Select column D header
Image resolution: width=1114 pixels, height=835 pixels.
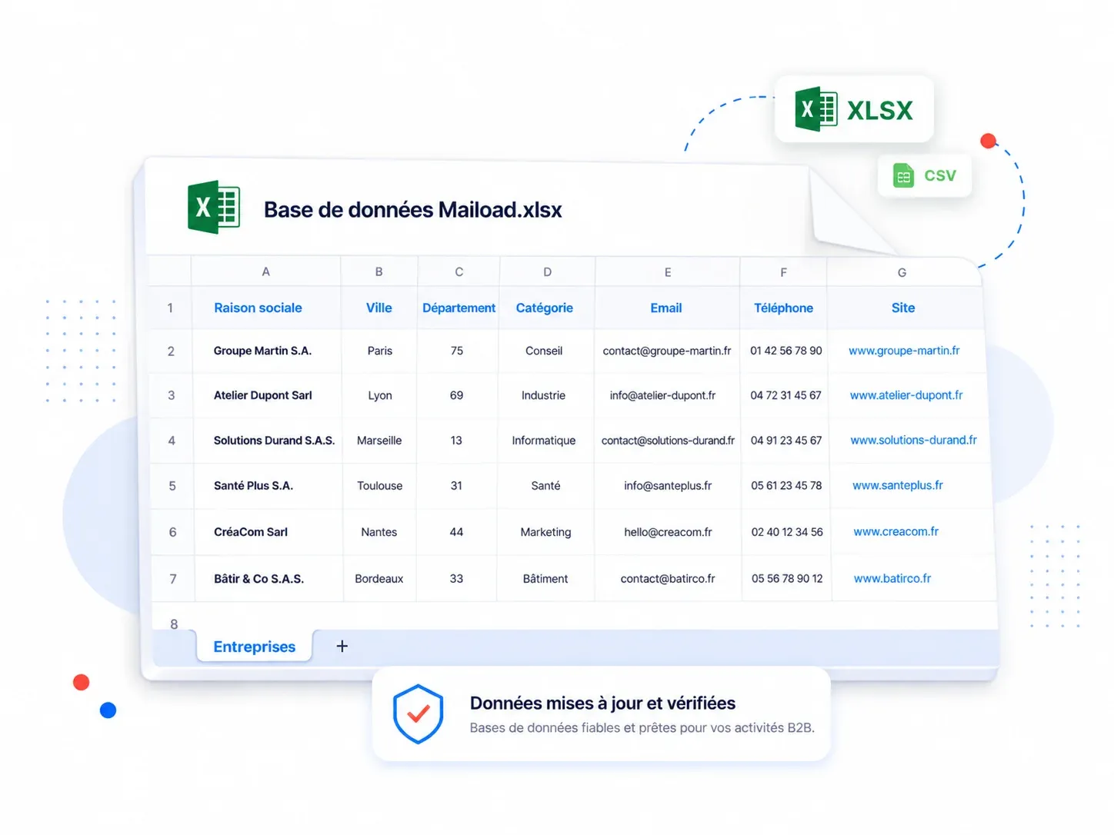(547, 271)
